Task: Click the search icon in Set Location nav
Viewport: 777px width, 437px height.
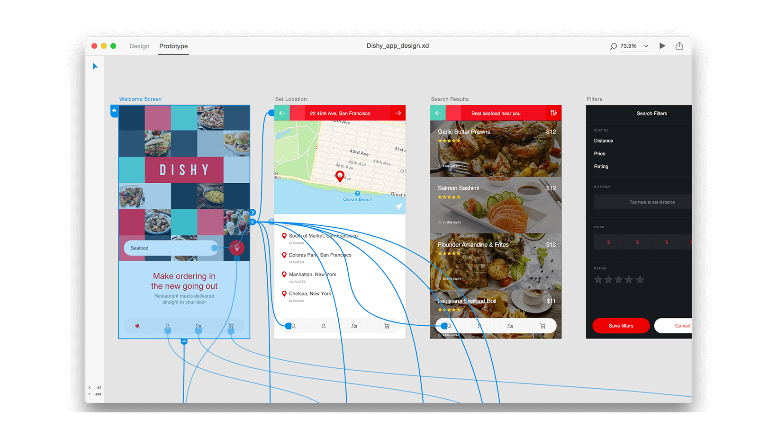Action: tap(293, 326)
